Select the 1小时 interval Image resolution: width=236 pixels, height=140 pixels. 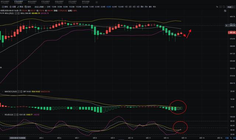tap(91, 7)
